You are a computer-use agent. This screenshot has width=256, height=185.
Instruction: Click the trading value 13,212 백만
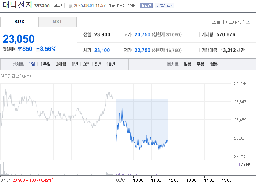(x=233, y=50)
